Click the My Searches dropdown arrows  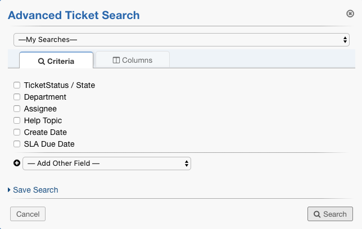345,40
